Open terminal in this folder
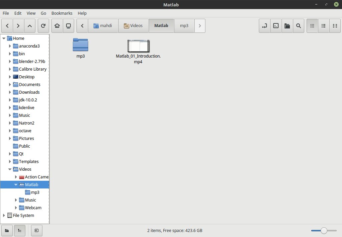 [x=276, y=26]
